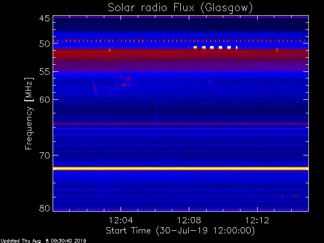324x243 pixels.
Task: Click the 55 MHz frequency axis label
Action: [45, 72]
